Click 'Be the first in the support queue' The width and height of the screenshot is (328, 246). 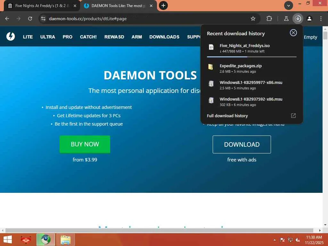point(89,124)
